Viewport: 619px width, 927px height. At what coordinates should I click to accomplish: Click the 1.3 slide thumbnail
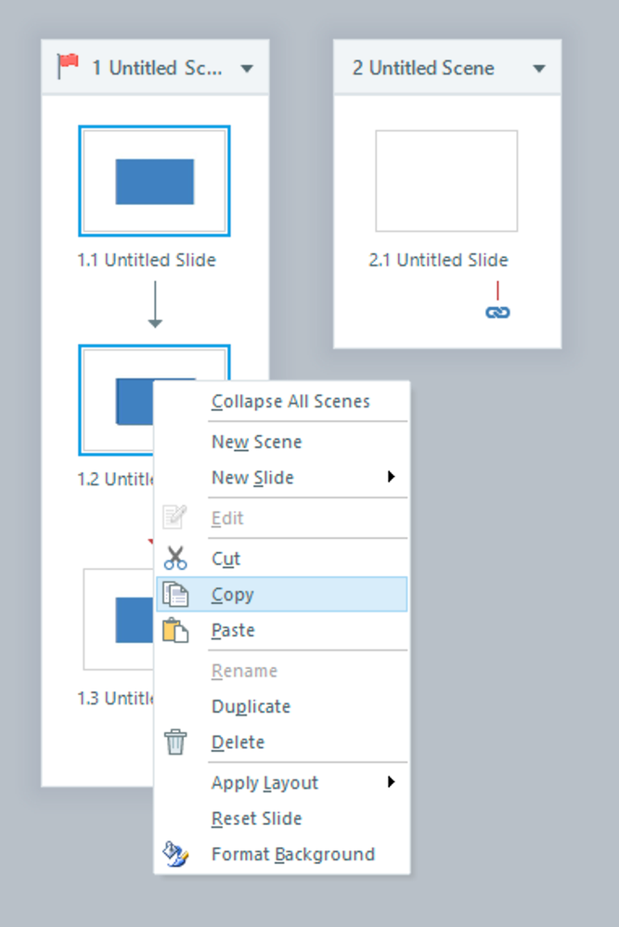pos(116,619)
